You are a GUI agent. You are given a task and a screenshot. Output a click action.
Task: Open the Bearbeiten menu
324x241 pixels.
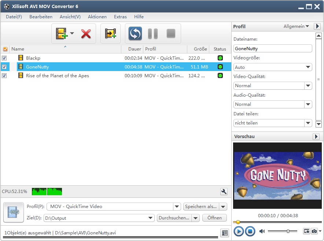point(41,17)
